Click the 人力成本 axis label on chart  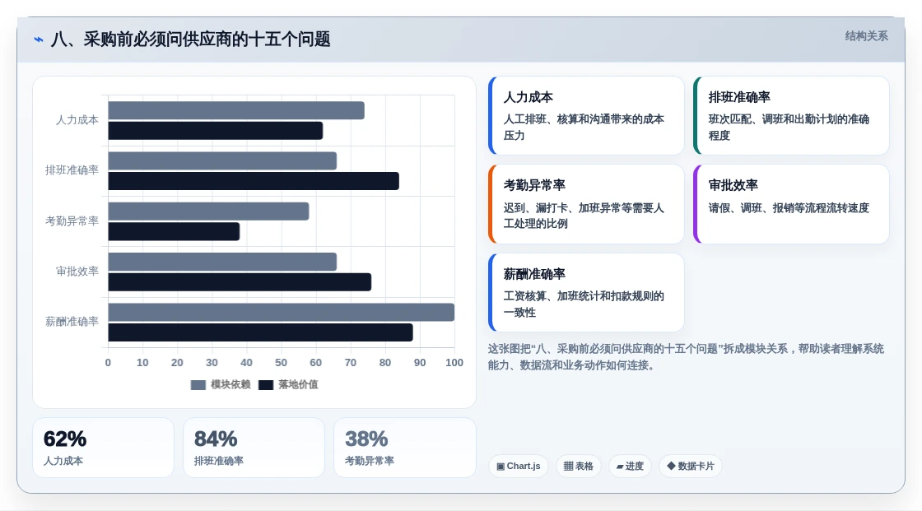77,120
